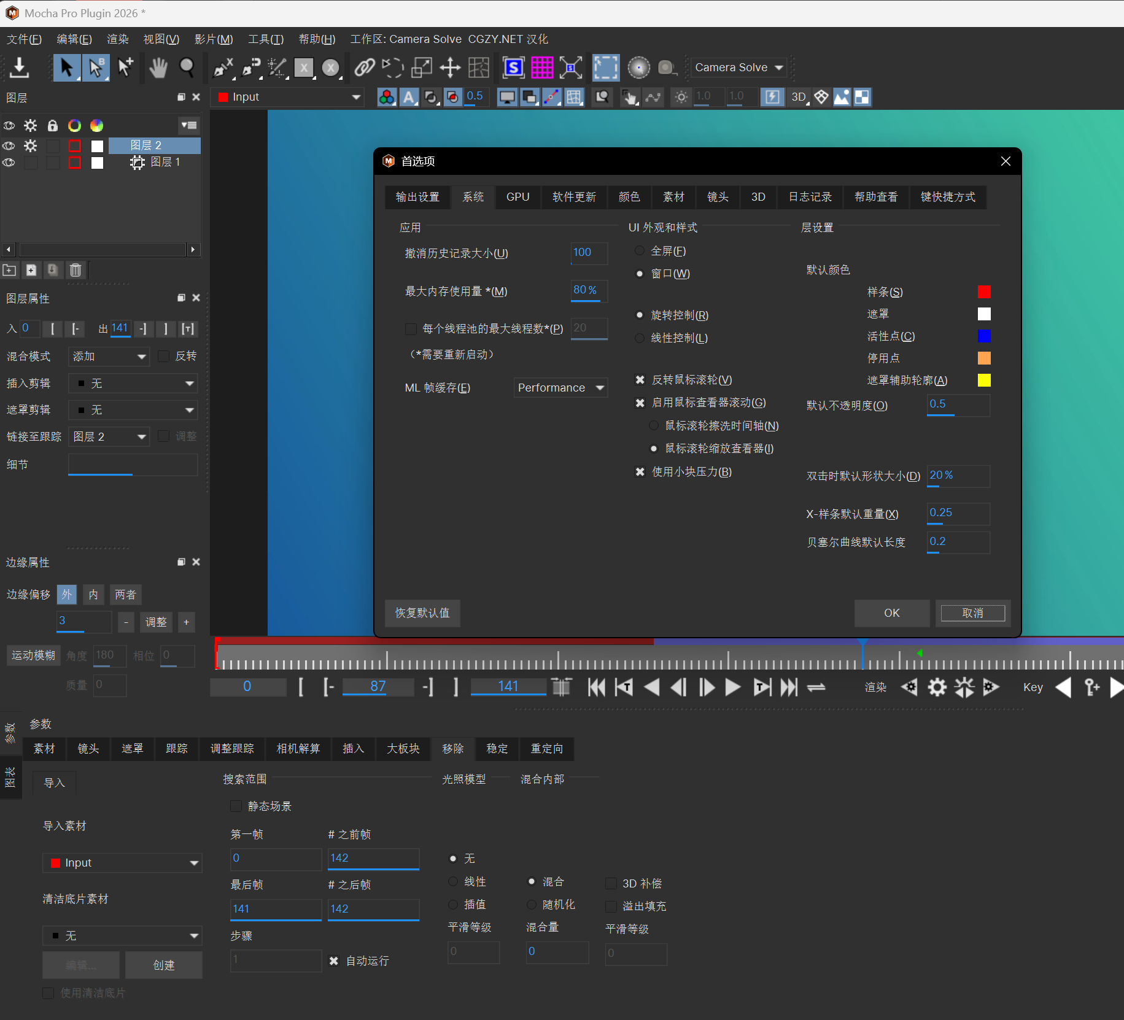Click the 两者 edge offset button
This screenshot has height=1020, width=1124.
coord(125,595)
